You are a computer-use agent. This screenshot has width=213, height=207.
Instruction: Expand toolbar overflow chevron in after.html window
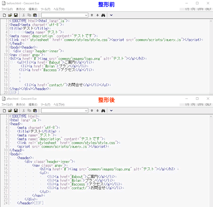111,111
